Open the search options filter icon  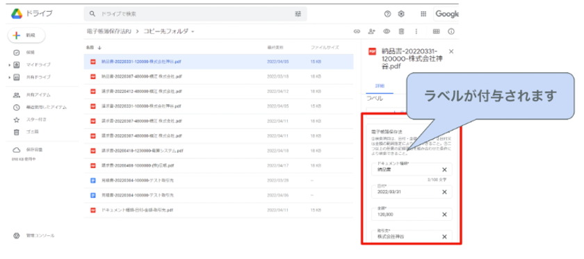298,14
